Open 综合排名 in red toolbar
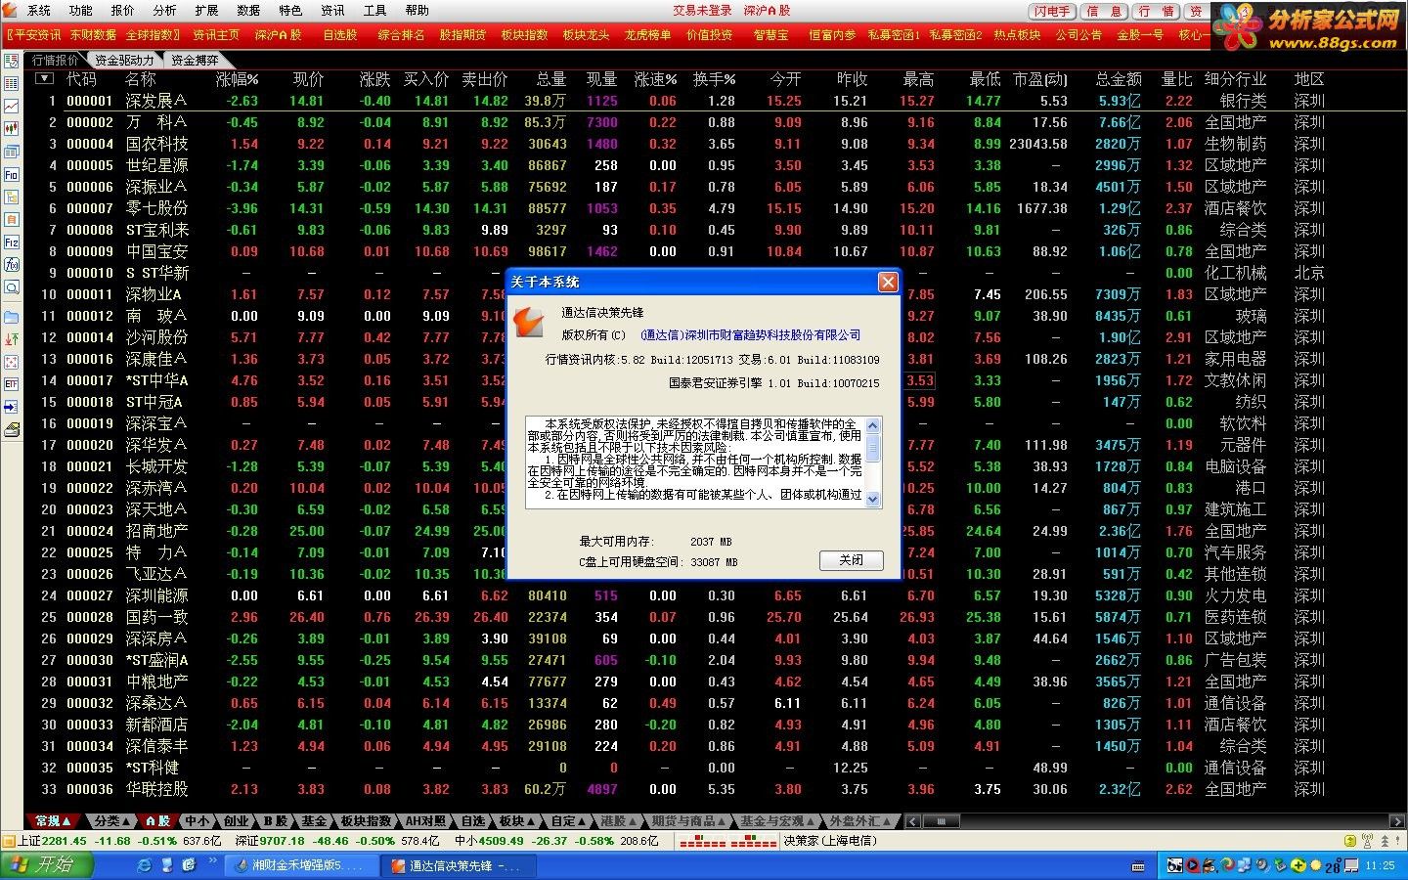Screen dimensions: 1408x880 (401, 34)
